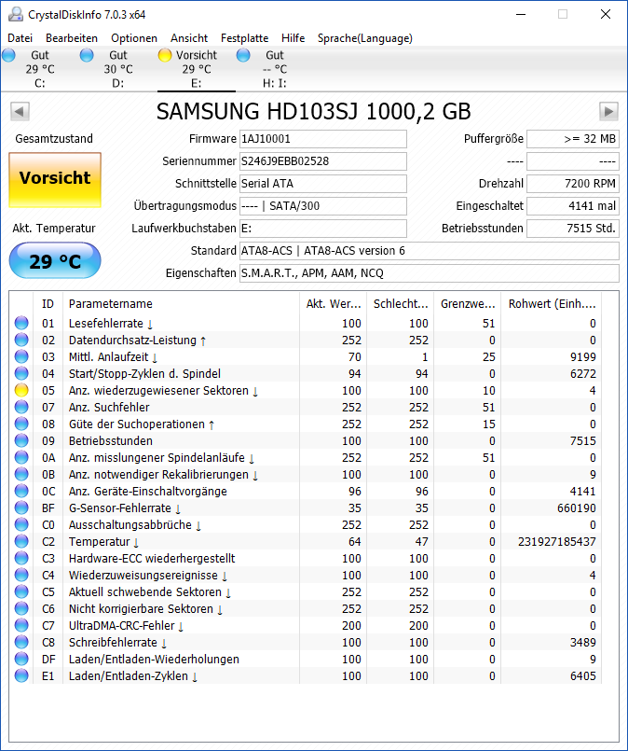Open the Optionen menu
The width and height of the screenshot is (628, 751).
[x=134, y=38]
